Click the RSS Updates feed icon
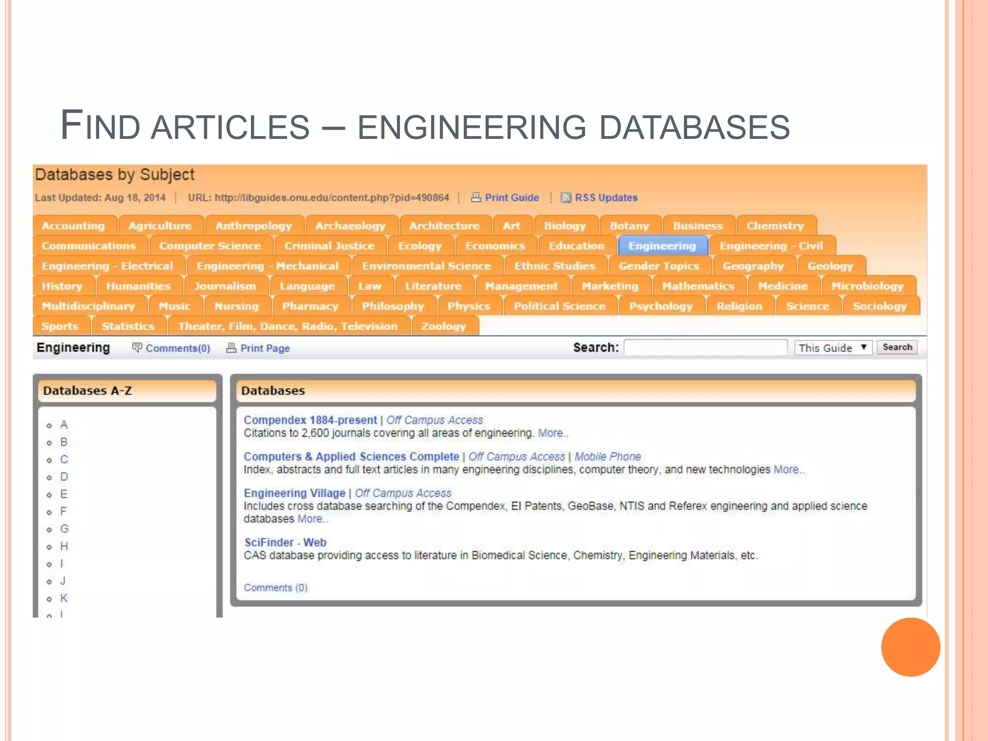The image size is (988, 741). [x=566, y=198]
